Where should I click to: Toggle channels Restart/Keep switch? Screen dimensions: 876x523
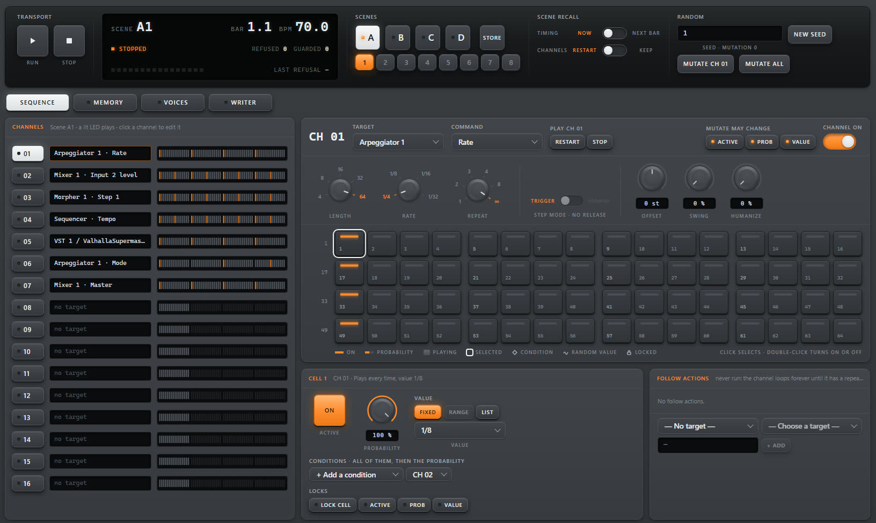(614, 50)
